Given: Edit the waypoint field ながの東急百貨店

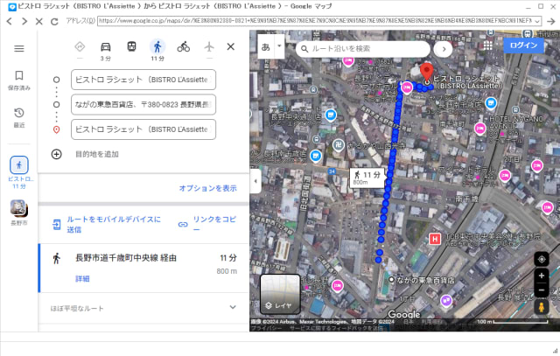Looking at the screenshot, I should click(143, 104).
